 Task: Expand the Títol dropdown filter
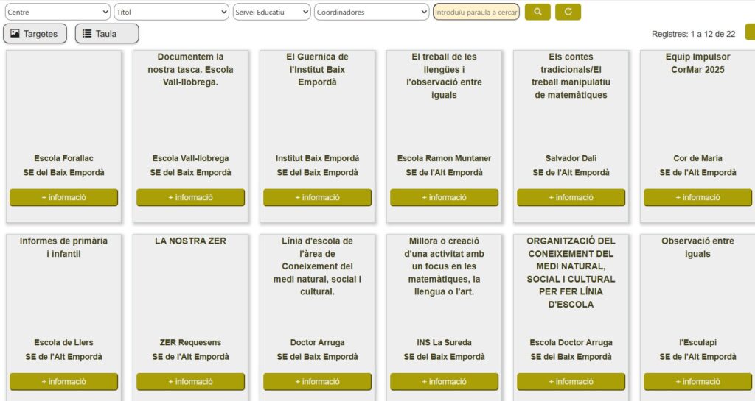pyautogui.click(x=171, y=12)
